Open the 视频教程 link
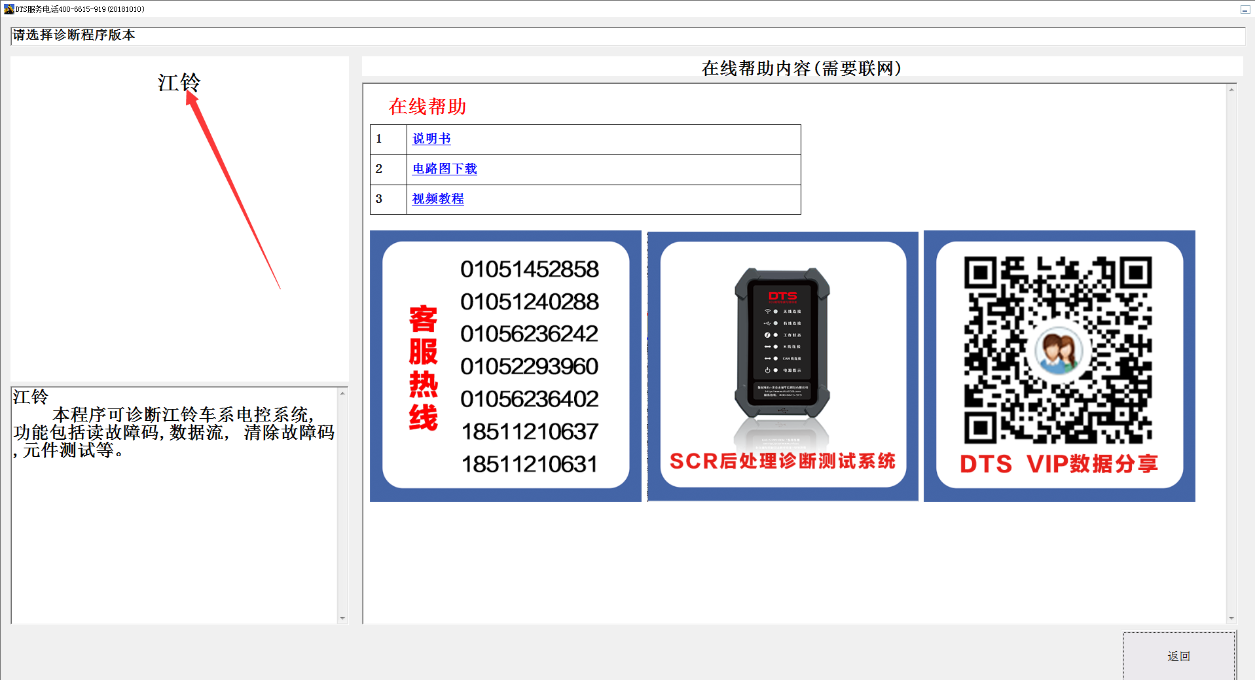Viewport: 1255px width, 680px height. (x=438, y=199)
